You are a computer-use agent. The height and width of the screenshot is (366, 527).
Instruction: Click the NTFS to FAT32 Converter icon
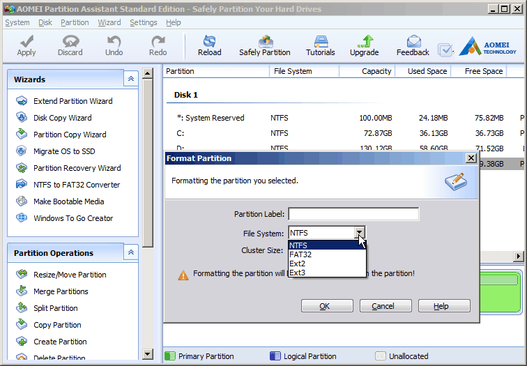click(22, 184)
